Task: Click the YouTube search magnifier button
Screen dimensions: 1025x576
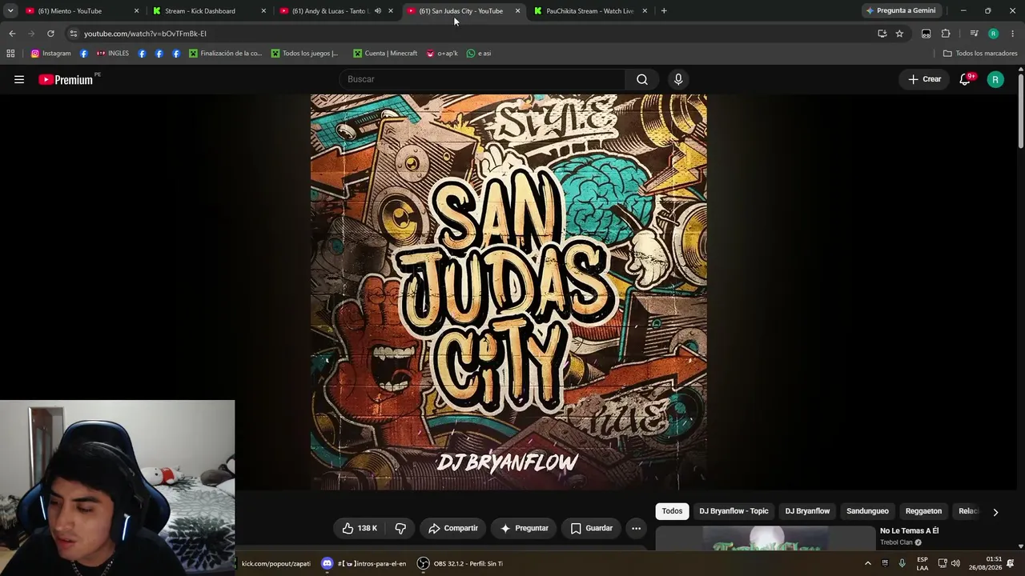Action: coord(642,79)
